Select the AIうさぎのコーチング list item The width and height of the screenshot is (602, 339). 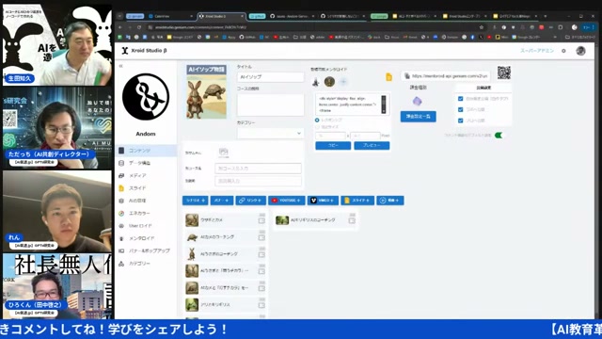pyautogui.click(x=225, y=254)
